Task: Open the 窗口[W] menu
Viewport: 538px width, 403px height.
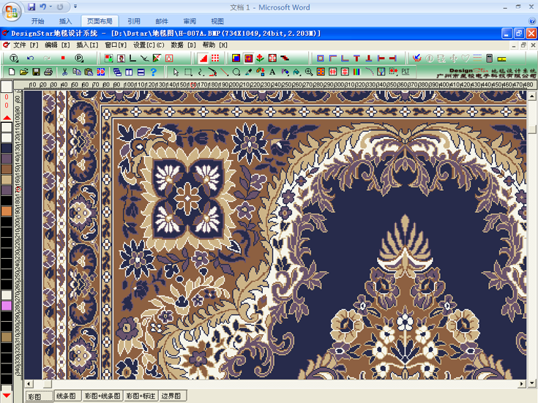Action: coord(116,45)
